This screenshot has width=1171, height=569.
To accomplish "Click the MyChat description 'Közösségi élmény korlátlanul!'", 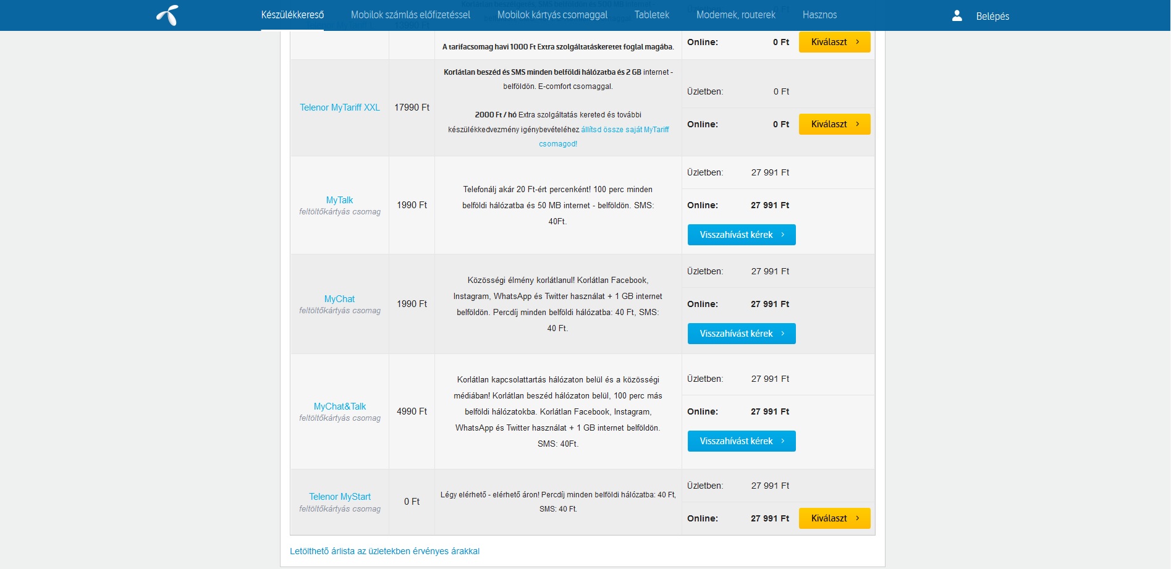I will [558, 304].
